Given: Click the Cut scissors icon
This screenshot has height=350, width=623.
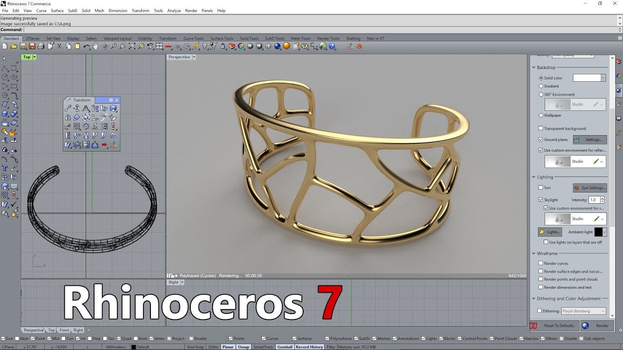Looking at the screenshot, I should [59, 46].
